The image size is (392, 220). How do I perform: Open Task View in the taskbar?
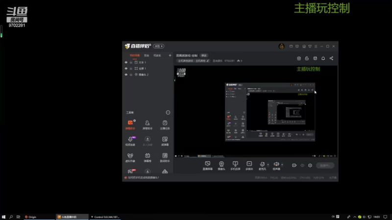click(18, 217)
